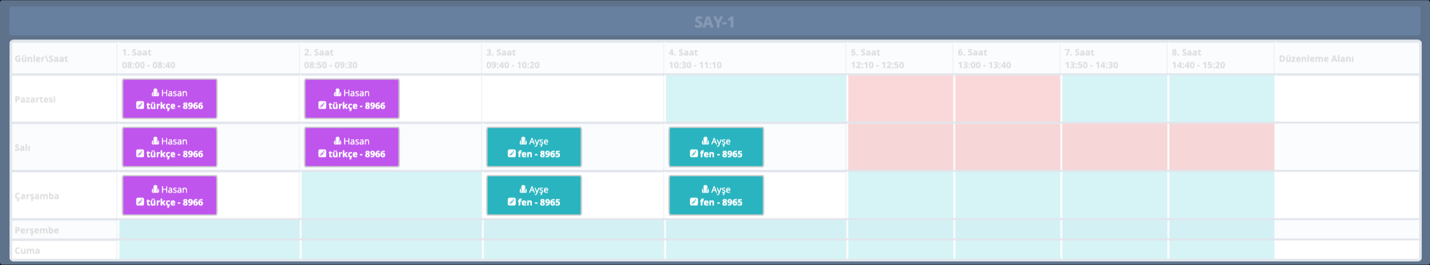Click the light blue Pazartesi 4. Saat cell
Viewport: 1430px width, 265px height.
click(x=755, y=99)
